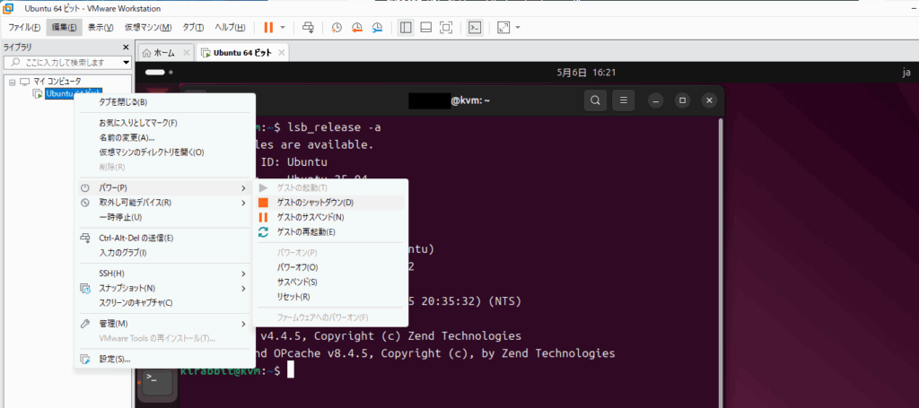The width and height of the screenshot is (919, 408).
Task: Open the snapshot manager toolbar icon
Action: tap(378, 28)
